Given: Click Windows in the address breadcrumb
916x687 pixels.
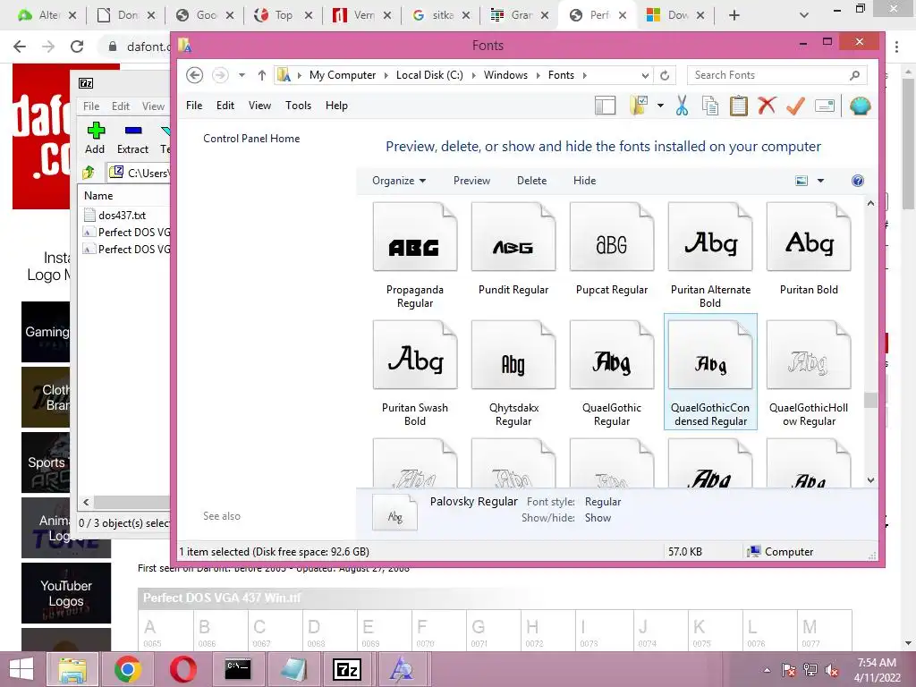Looking at the screenshot, I should pyautogui.click(x=505, y=75).
